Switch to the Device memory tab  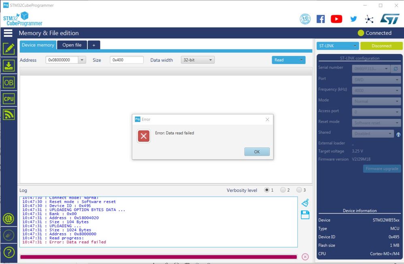point(38,45)
